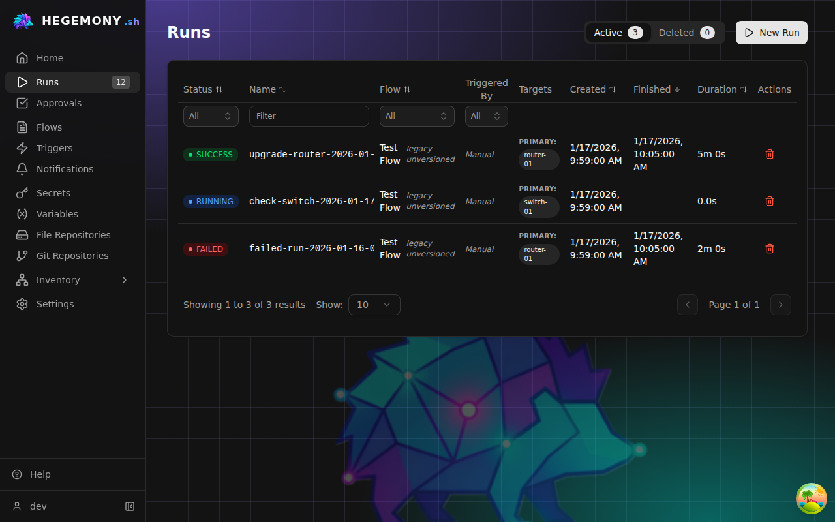Image resolution: width=835 pixels, height=522 pixels.
Task: Sort by the Duration column header
Action: coord(722,89)
